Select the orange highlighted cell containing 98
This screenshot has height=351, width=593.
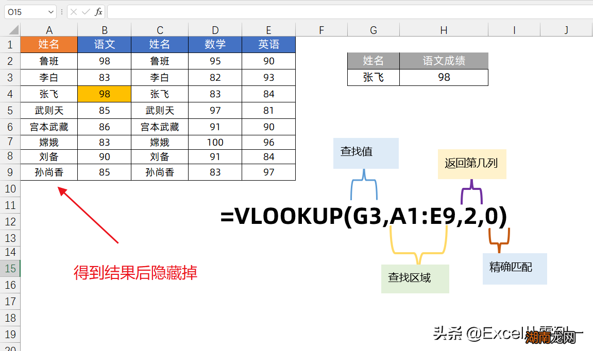click(x=104, y=94)
